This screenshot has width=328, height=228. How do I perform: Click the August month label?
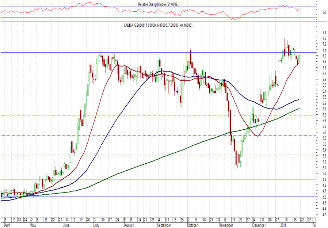tap(129, 225)
